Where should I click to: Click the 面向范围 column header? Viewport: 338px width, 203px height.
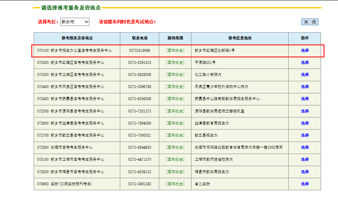coord(175,38)
